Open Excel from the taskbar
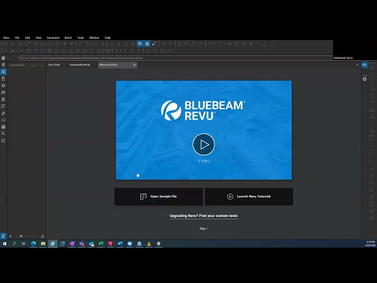This screenshot has width=377, height=283. [101, 243]
